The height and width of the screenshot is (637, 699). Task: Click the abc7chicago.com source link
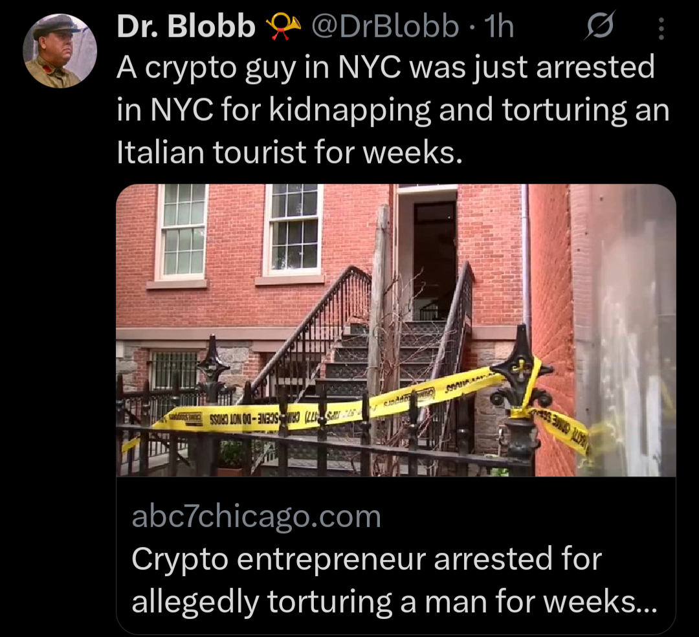pyautogui.click(x=256, y=517)
